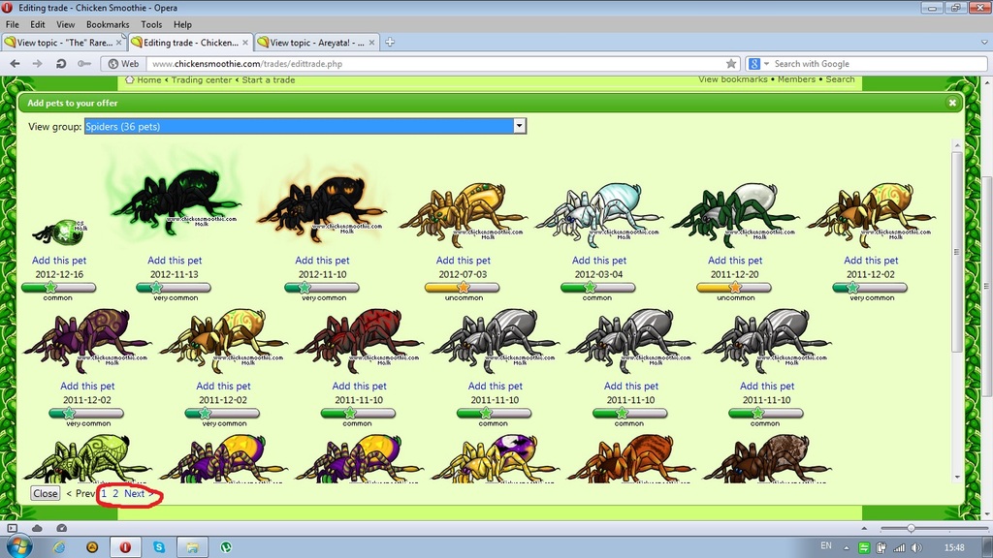This screenshot has width=993, height=558.
Task: Open the Tools menu
Action: coord(151,24)
